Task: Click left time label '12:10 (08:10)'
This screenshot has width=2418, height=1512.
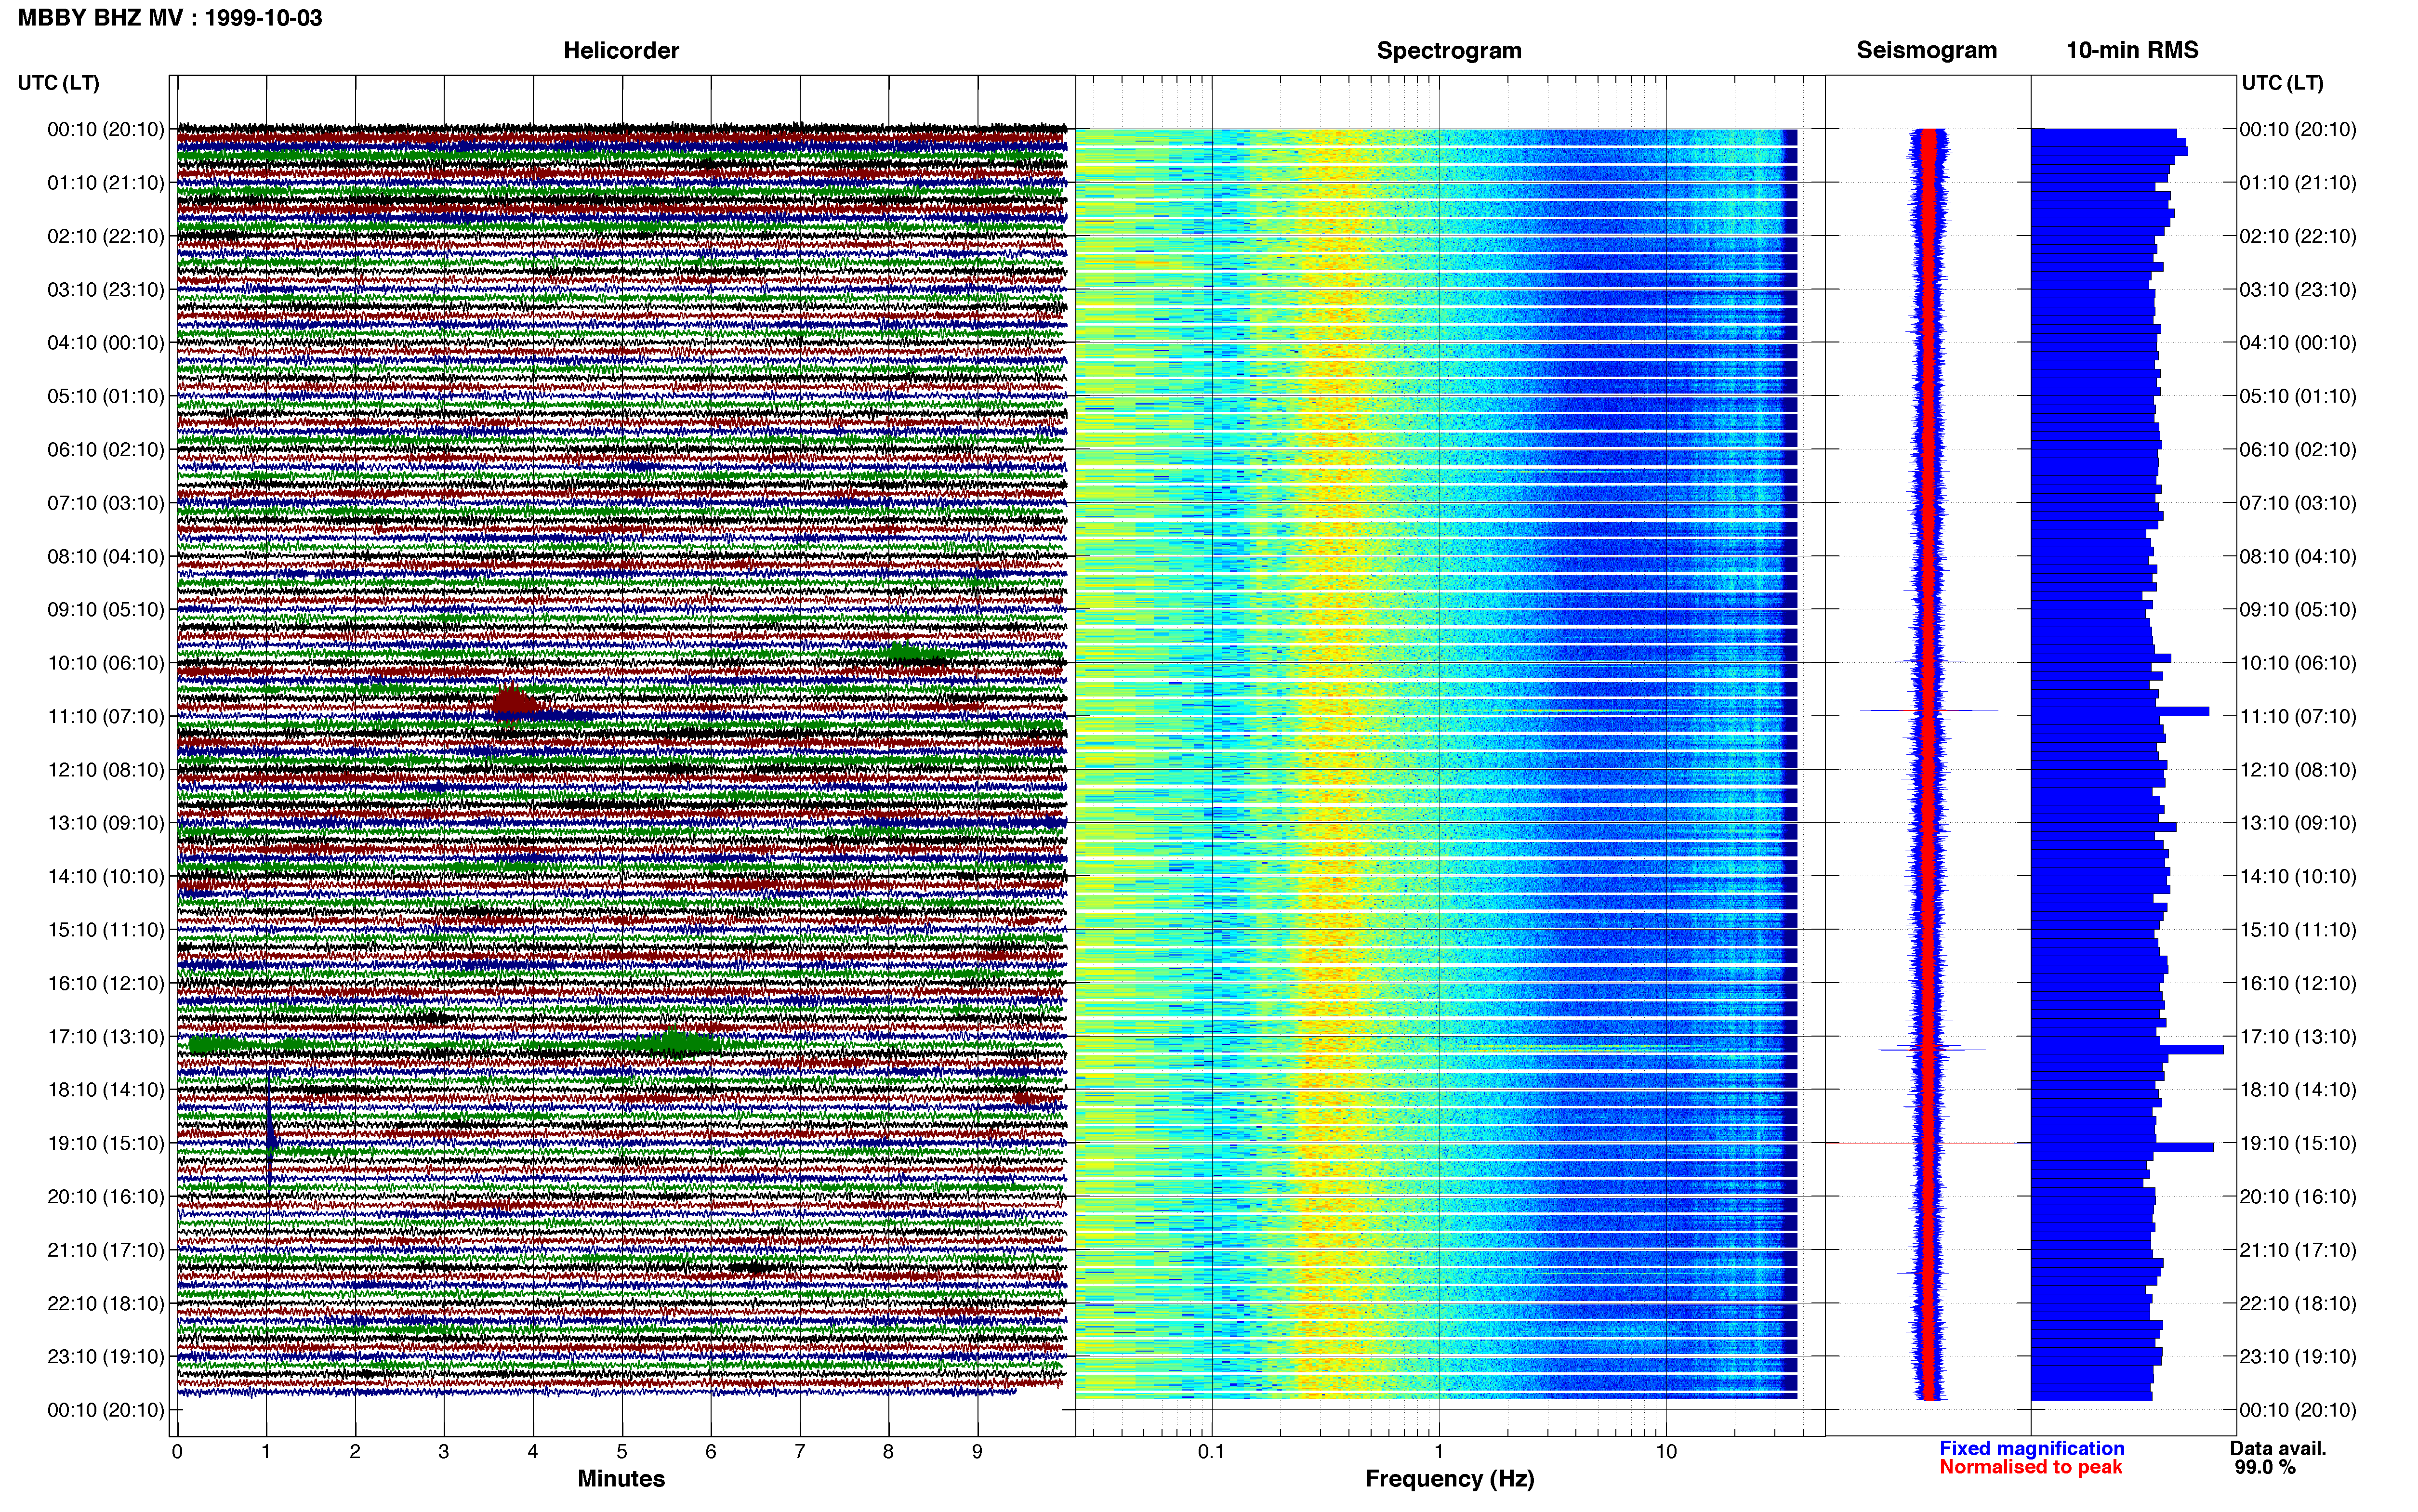Action: (x=106, y=770)
